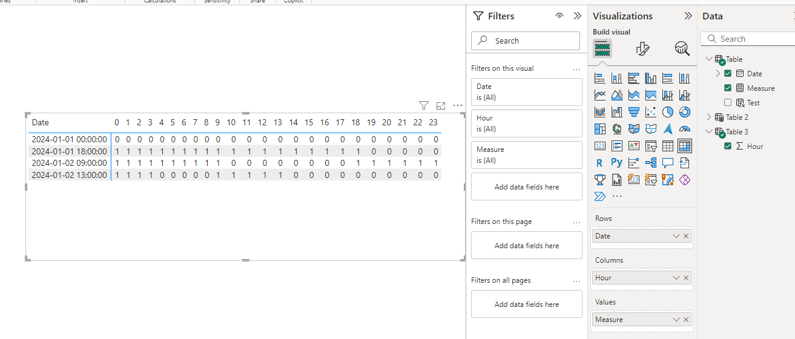
Task: Select the clustered column chart visual
Action: click(651, 78)
